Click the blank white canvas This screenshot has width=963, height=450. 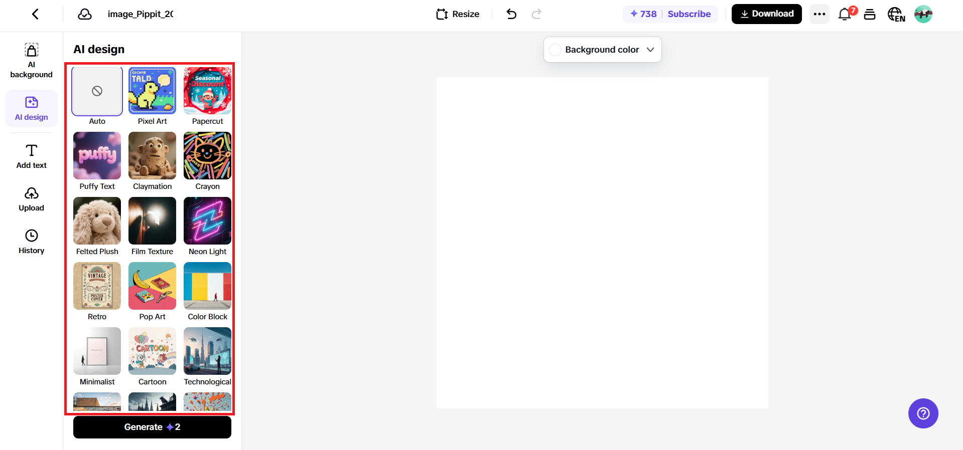[602, 243]
